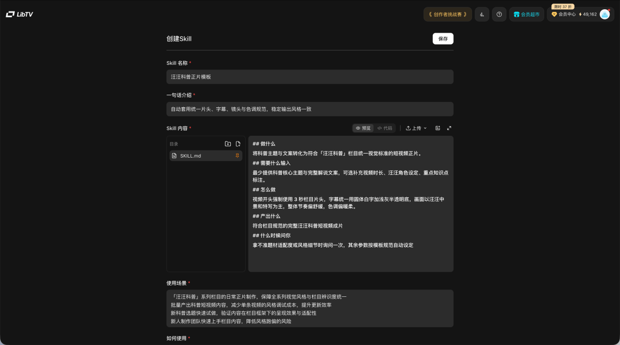The width and height of the screenshot is (620, 345).
Task: Expand the editor to fullscreen
Action: coord(449,128)
